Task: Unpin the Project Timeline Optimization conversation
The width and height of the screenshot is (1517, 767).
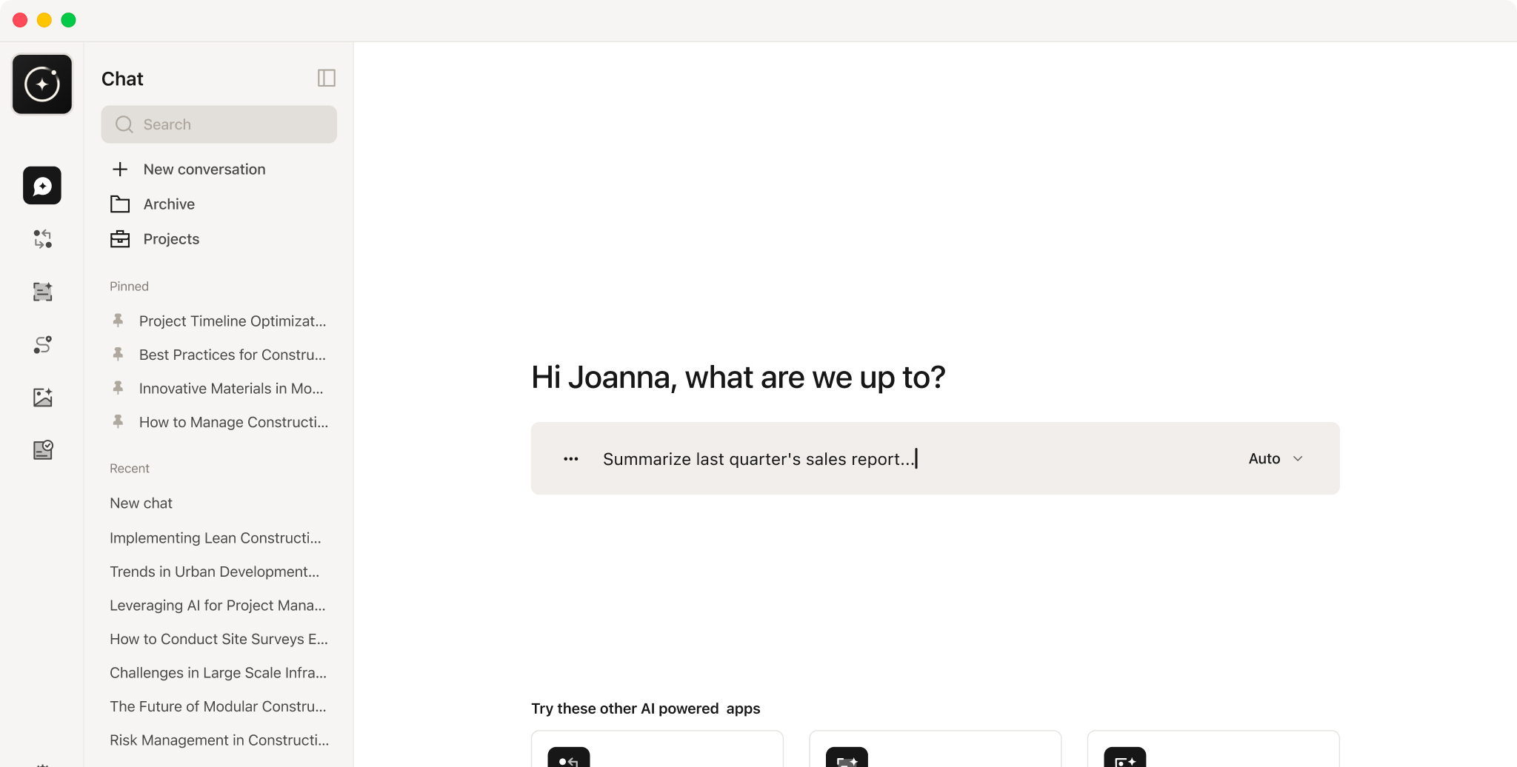Action: 118,321
